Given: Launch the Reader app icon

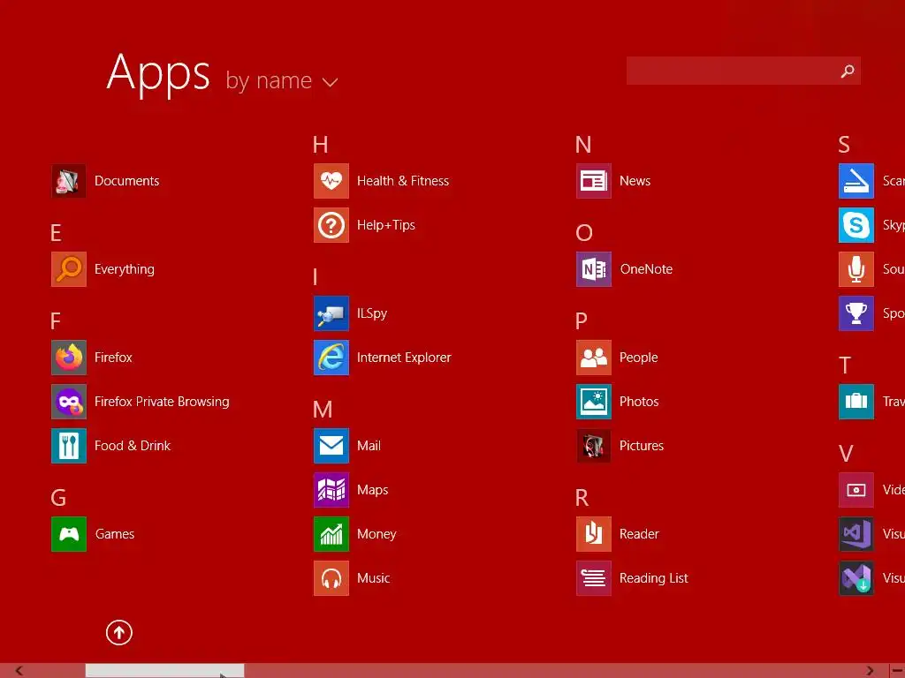Looking at the screenshot, I should [594, 534].
